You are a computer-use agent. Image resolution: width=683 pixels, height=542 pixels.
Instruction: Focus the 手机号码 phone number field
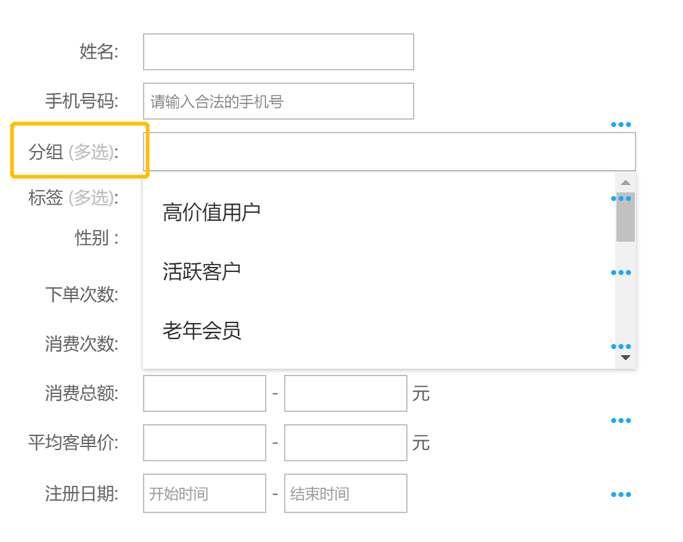tap(279, 101)
